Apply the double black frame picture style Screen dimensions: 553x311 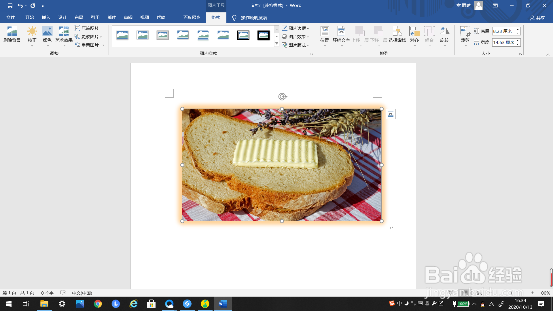pyautogui.click(x=243, y=35)
